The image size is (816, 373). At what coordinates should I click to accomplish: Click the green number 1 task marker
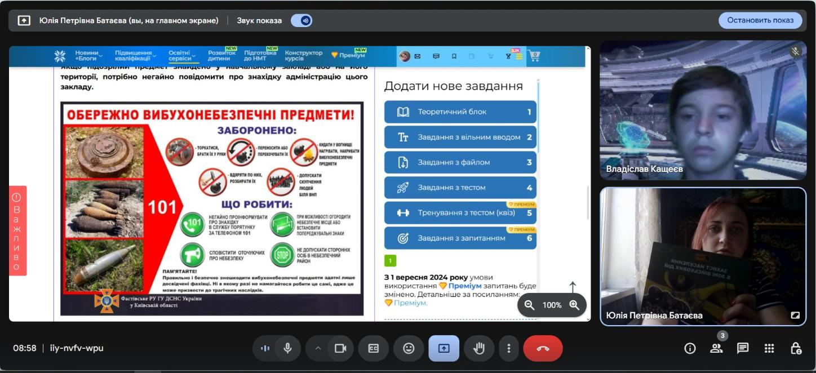click(x=391, y=261)
